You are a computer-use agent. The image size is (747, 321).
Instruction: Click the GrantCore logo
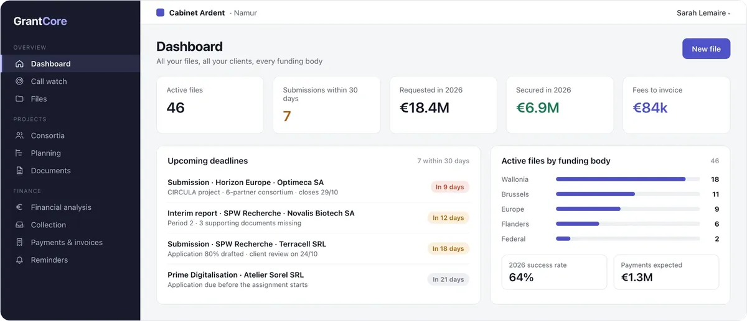pos(40,21)
